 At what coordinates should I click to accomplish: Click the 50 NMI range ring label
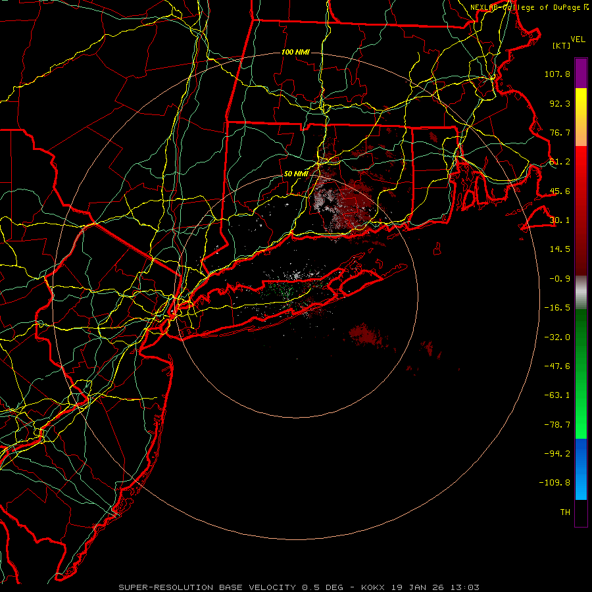[296, 174]
